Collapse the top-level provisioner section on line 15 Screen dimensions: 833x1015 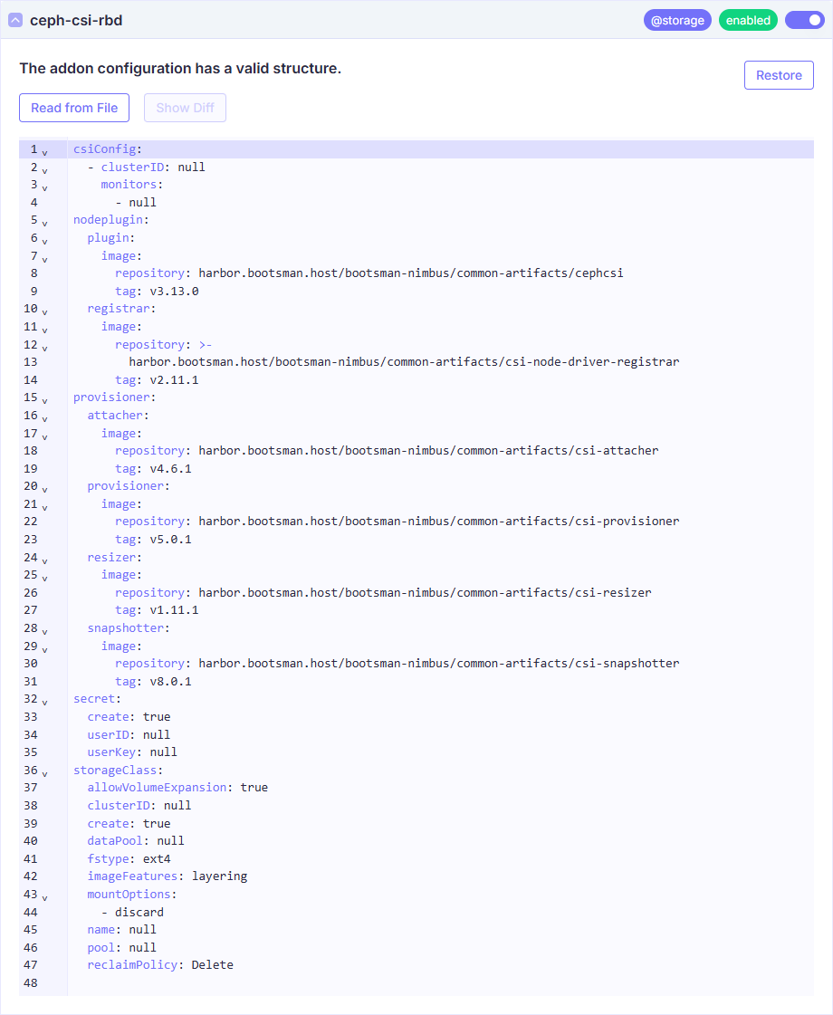(44, 399)
